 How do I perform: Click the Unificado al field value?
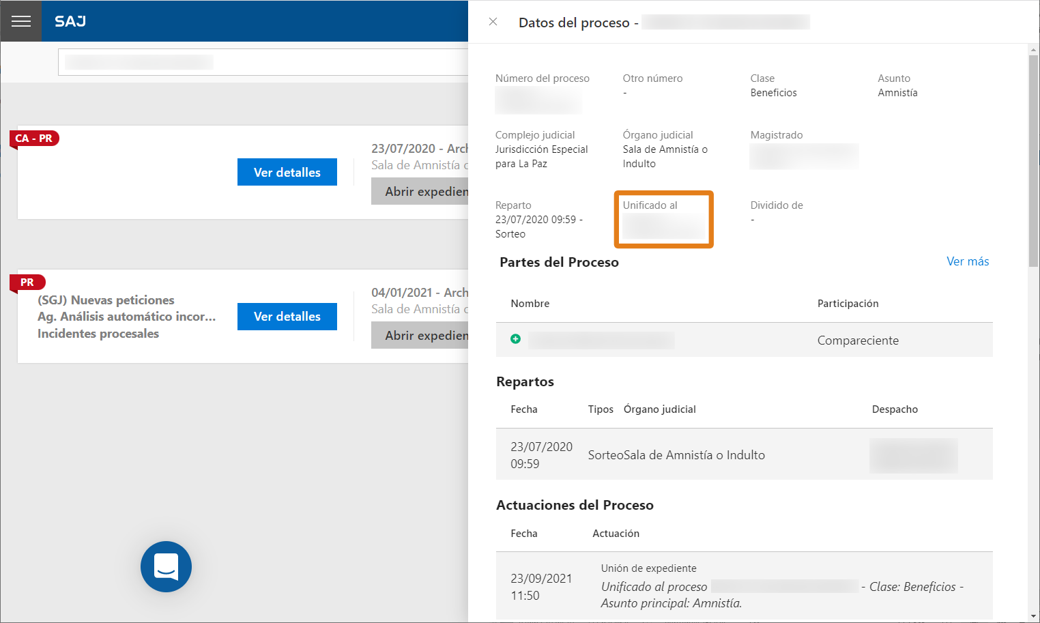click(663, 227)
